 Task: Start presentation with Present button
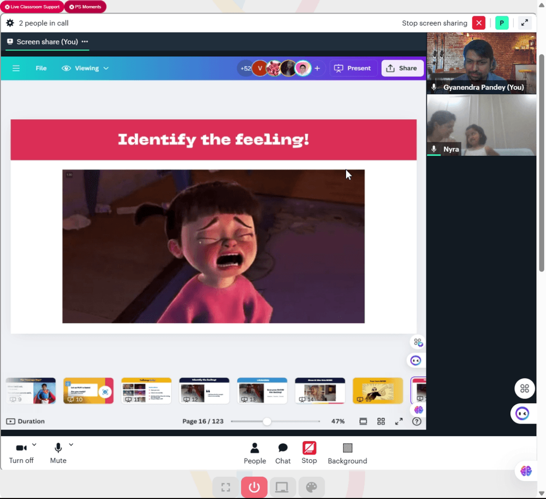[x=353, y=68]
